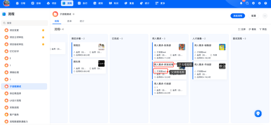271x125 pixels.
Task: Unstar the 项目立项审批 flow
Action: pos(43,37)
